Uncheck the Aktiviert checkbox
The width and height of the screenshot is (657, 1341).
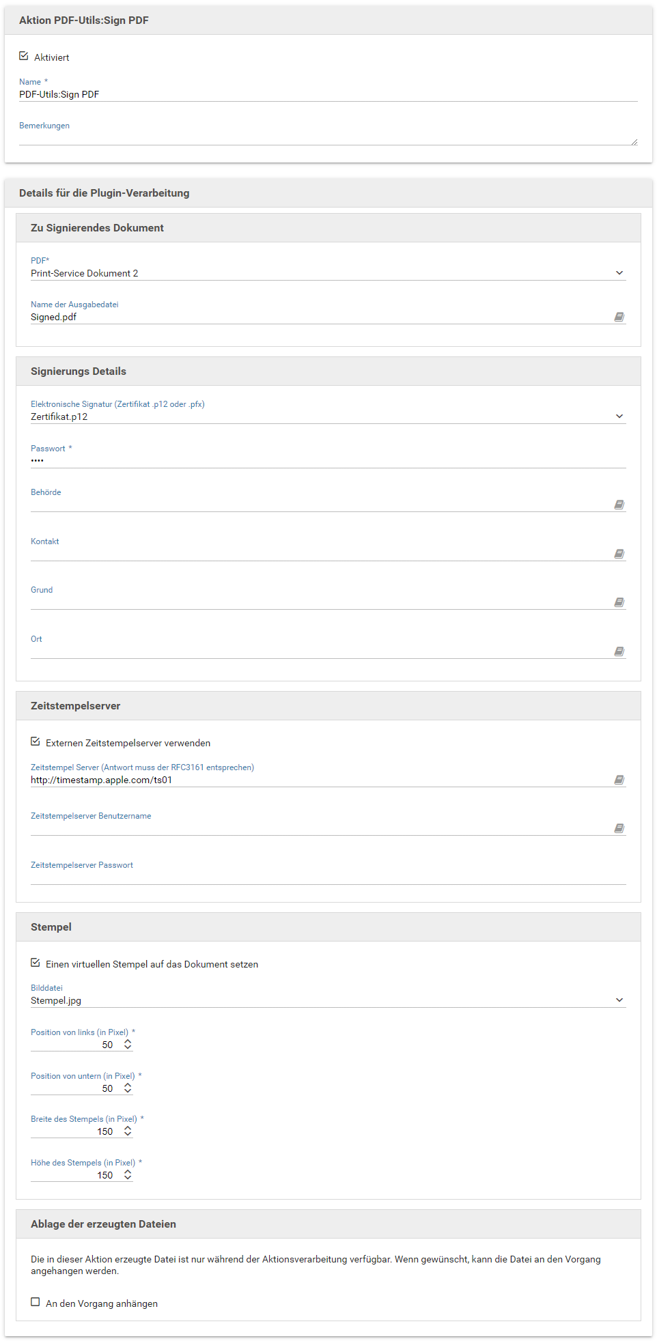(x=24, y=56)
